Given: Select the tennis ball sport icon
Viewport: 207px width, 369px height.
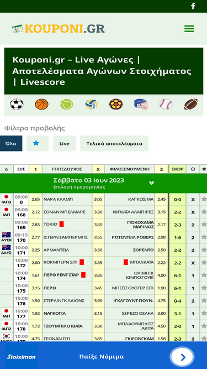Looking at the screenshot, I should (x=66, y=104).
